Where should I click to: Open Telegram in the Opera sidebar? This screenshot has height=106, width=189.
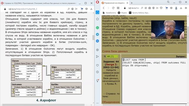point(97,34)
